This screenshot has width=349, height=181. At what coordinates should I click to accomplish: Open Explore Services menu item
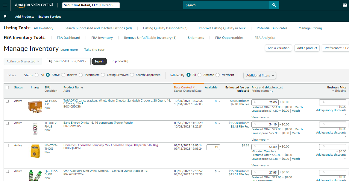coord(50,16)
